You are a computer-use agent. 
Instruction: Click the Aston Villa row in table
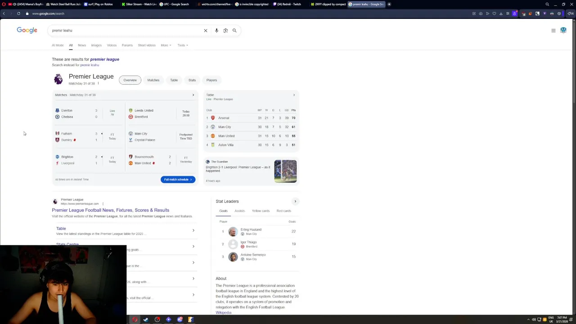pyautogui.click(x=251, y=145)
